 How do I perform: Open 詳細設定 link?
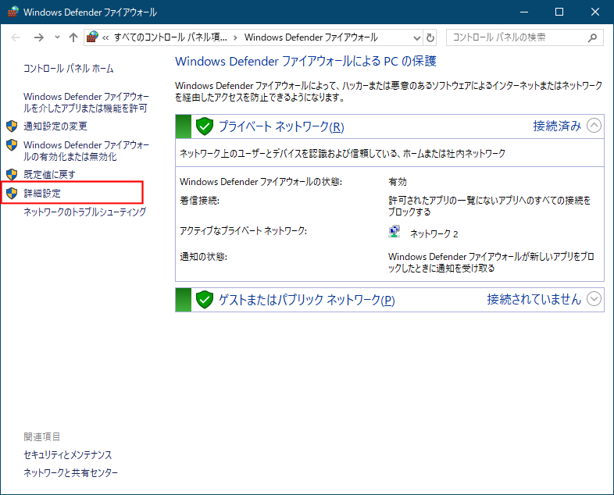42,194
